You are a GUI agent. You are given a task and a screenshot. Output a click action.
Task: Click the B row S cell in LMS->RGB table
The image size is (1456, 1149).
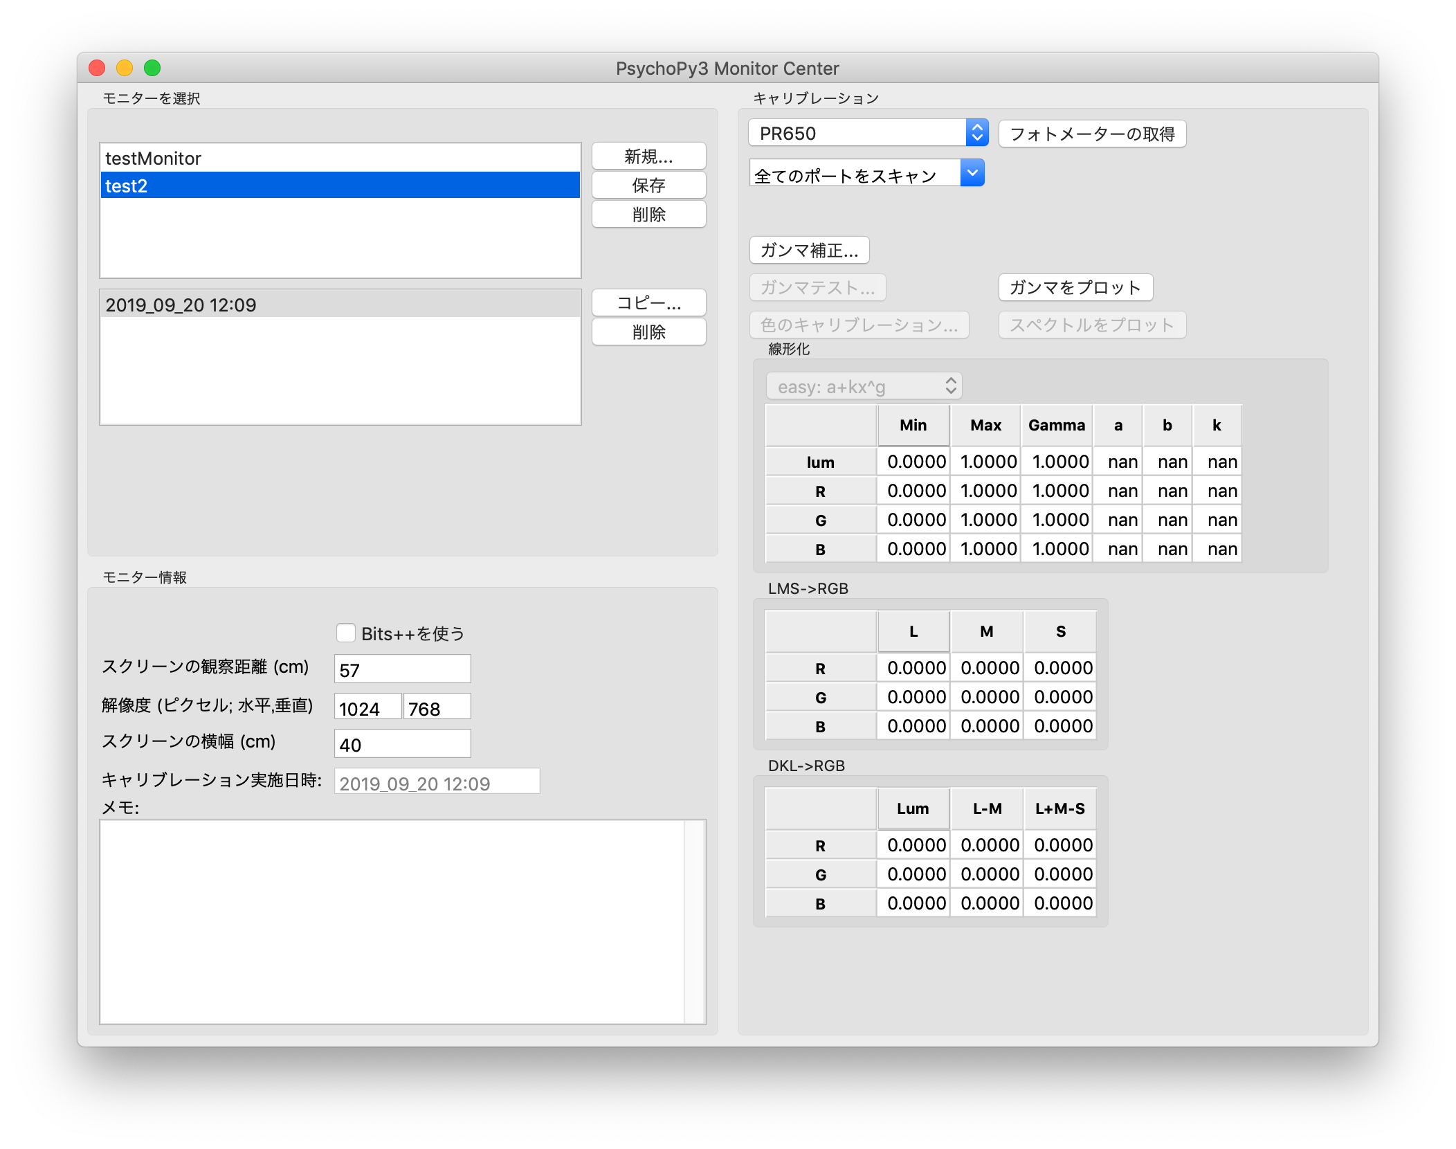pos(1061,726)
